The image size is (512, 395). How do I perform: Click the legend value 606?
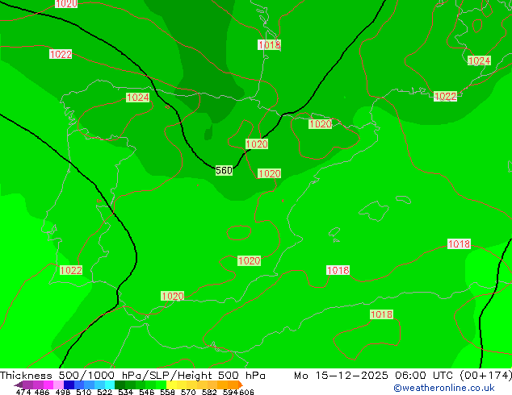[246, 392]
